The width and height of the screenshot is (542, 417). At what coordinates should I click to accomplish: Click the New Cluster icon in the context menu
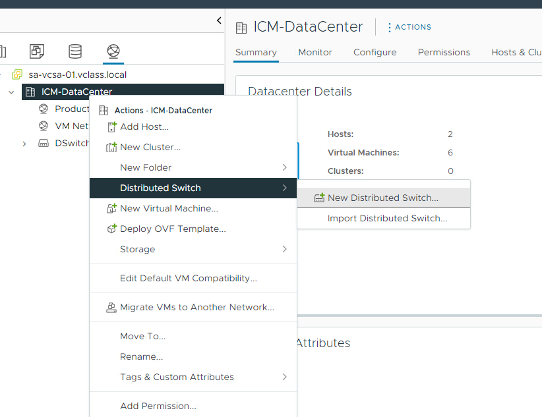(111, 147)
